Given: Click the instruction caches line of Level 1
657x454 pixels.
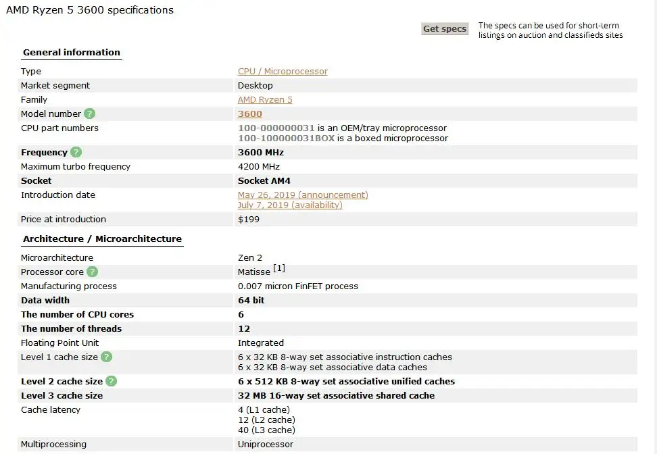Looking at the screenshot, I should 345,357.
